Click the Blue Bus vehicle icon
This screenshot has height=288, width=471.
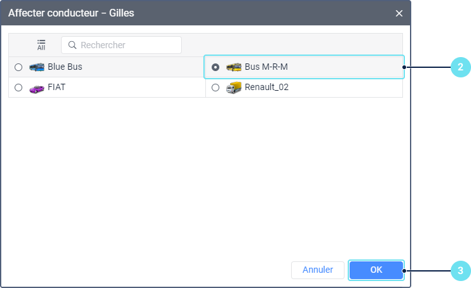pyautogui.click(x=37, y=67)
